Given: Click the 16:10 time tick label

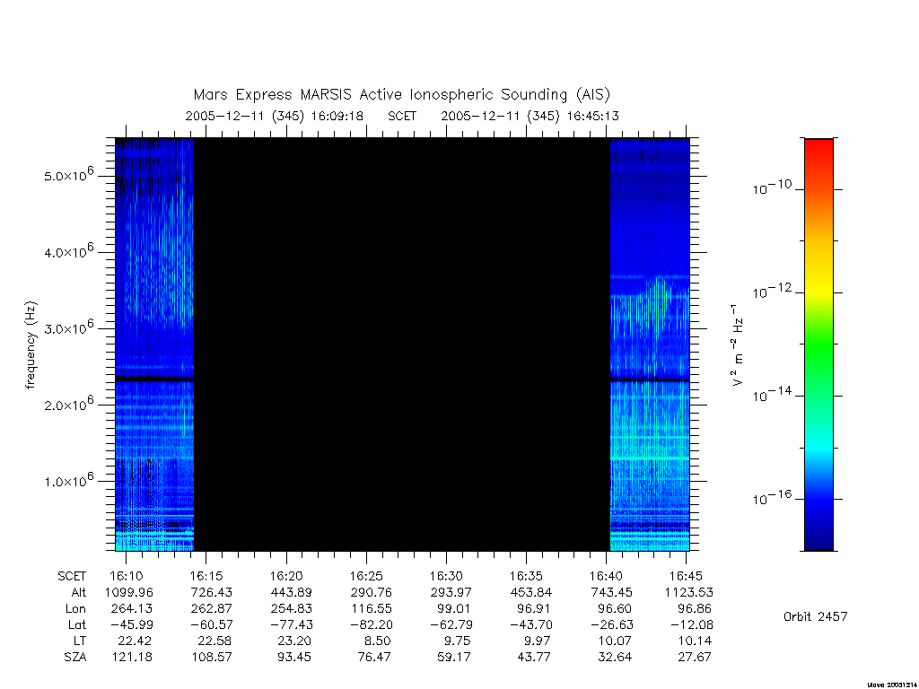Looking at the screenshot, I should click(127, 577).
